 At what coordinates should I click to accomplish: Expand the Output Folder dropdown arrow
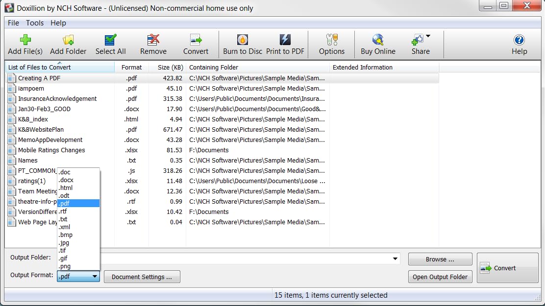click(395, 259)
